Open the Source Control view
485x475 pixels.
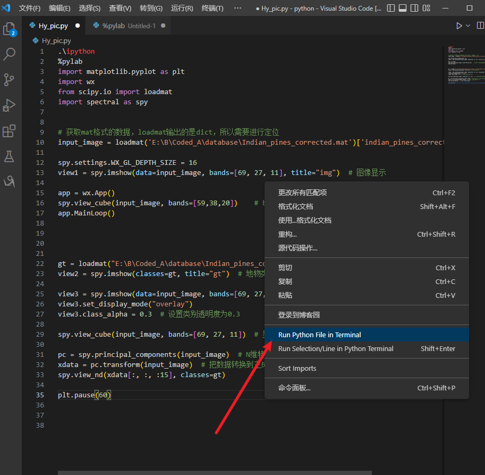pos(10,80)
